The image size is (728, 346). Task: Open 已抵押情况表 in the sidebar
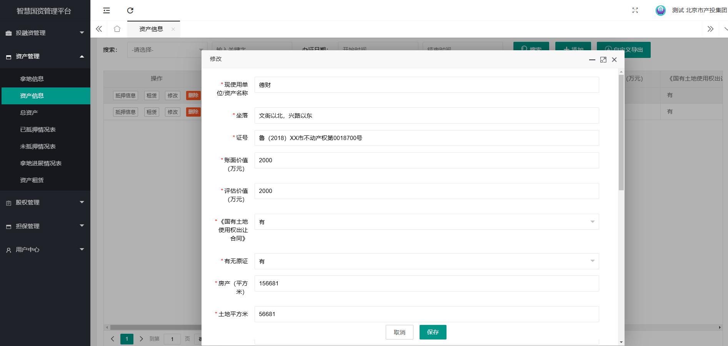pos(38,130)
